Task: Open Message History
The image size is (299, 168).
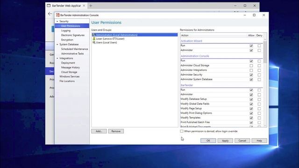Action: 71,68
